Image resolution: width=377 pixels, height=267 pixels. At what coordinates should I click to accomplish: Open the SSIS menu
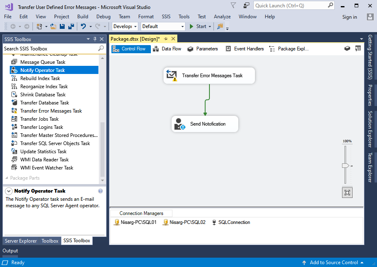(x=166, y=17)
